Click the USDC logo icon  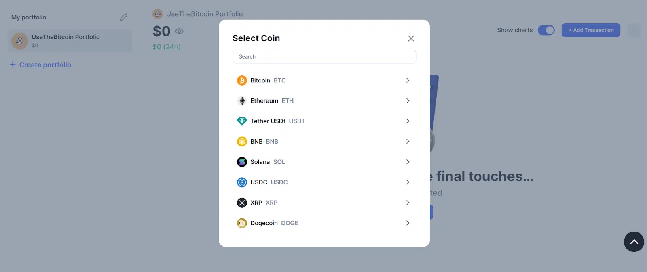tap(242, 182)
